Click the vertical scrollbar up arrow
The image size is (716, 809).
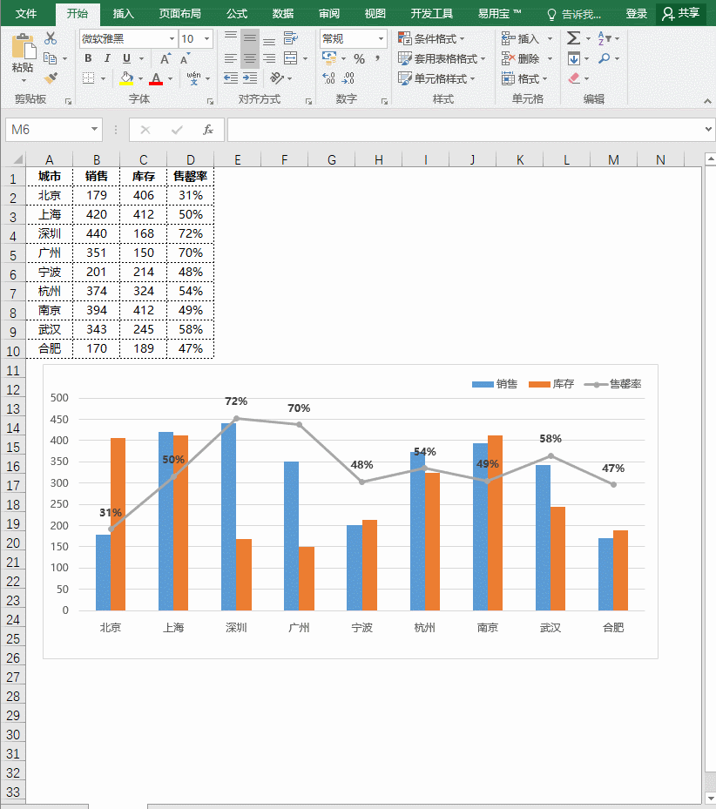tap(710, 159)
